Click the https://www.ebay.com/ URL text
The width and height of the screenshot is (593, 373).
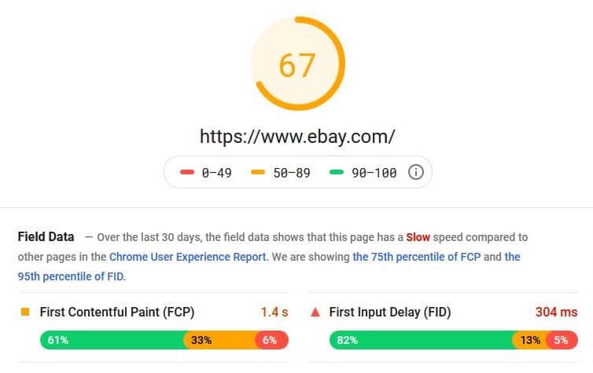(297, 137)
